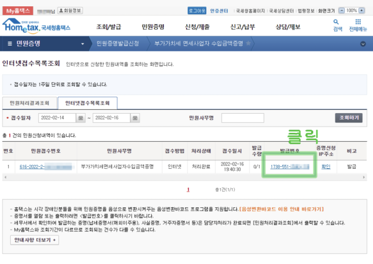Open 음성변환바코드 이용 안내 바로가기 link
The width and height of the screenshot is (373, 264).
[x=281, y=208]
